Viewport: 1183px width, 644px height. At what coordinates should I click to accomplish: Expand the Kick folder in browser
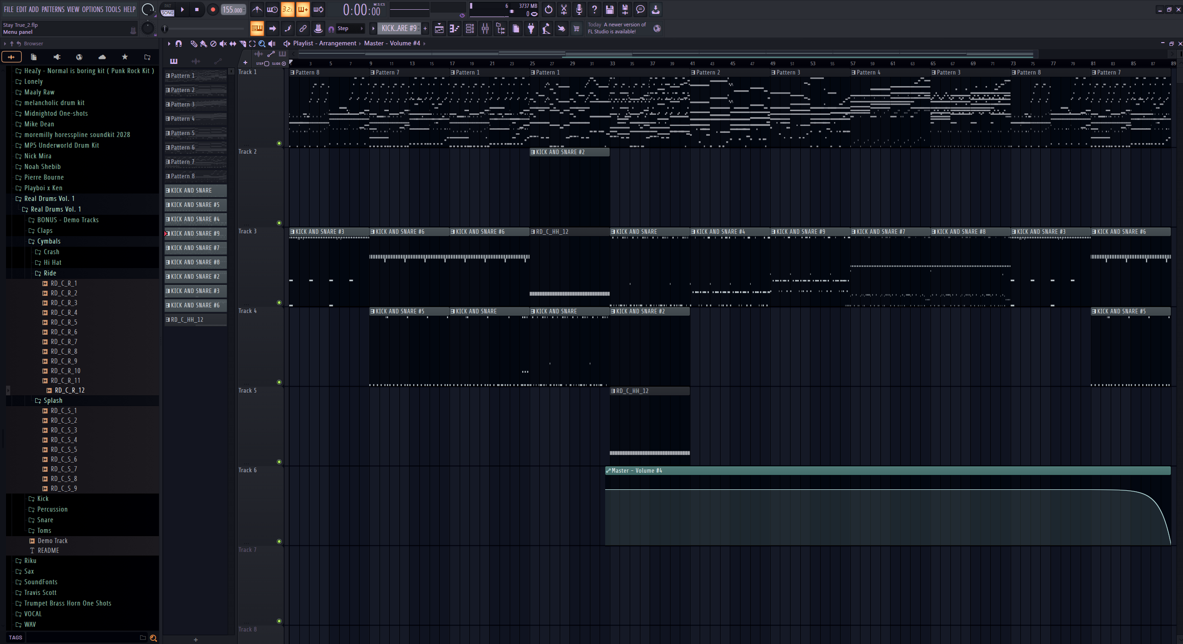point(43,499)
